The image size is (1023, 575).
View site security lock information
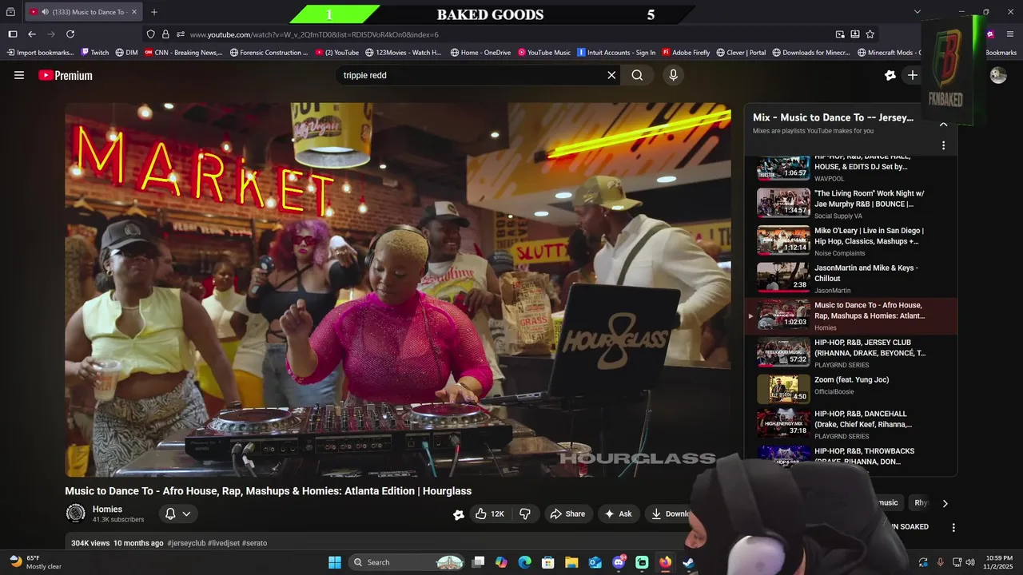tap(165, 34)
